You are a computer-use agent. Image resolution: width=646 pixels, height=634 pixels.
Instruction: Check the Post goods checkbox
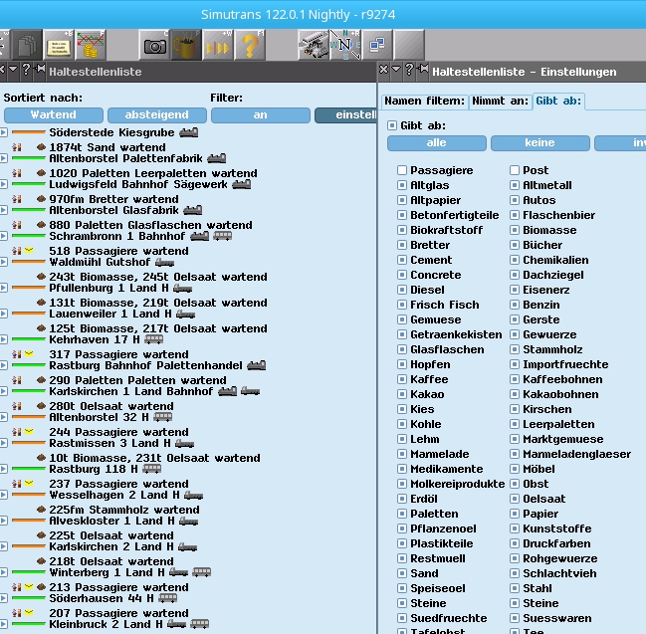(515, 171)
